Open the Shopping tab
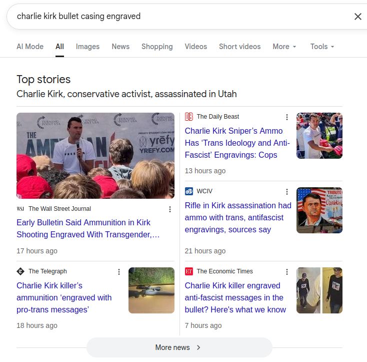Viewport: 367px width, 362px height. pyautogui.click(x=157, y=47)
